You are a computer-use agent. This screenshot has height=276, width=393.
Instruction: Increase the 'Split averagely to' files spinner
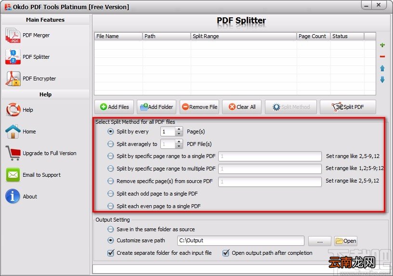[x=179, y=142]
